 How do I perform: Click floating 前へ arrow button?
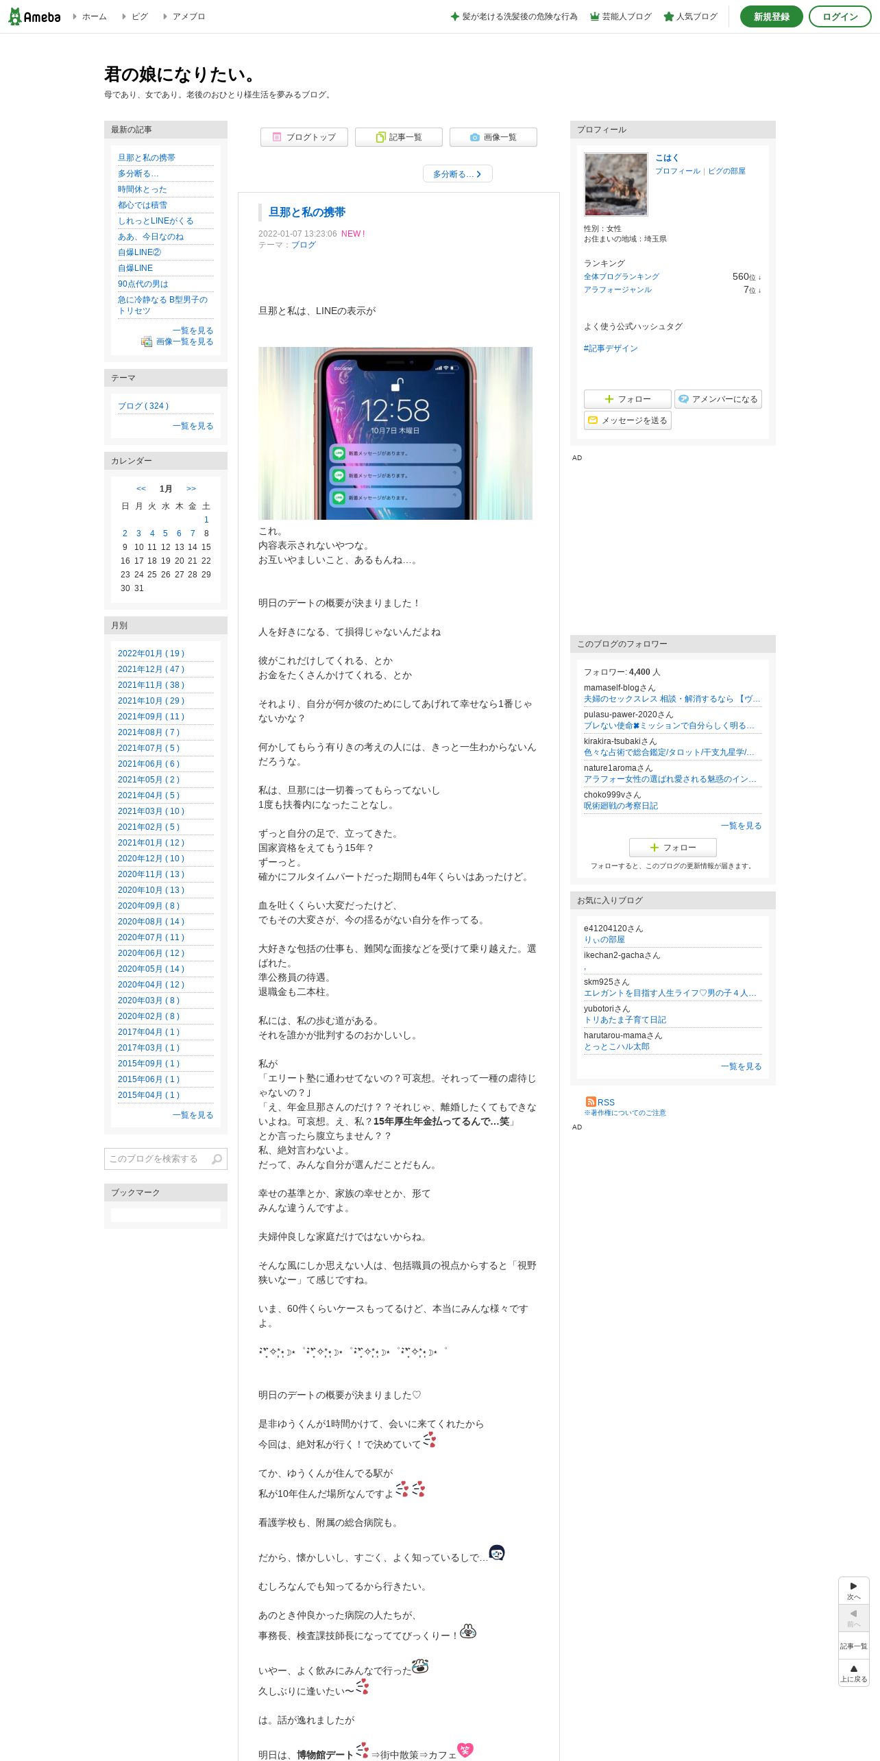[x=854, y=1618]
